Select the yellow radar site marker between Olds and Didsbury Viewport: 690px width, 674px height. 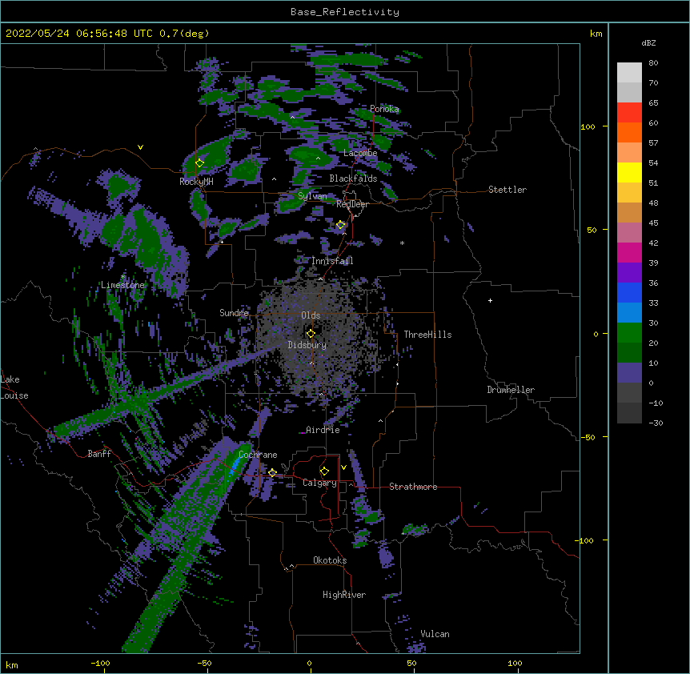(x=311, y=334)
